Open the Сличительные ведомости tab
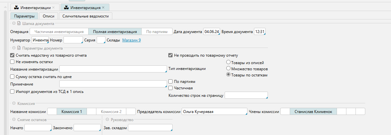This screenshot has width=391, height=135. coord(85,16)
